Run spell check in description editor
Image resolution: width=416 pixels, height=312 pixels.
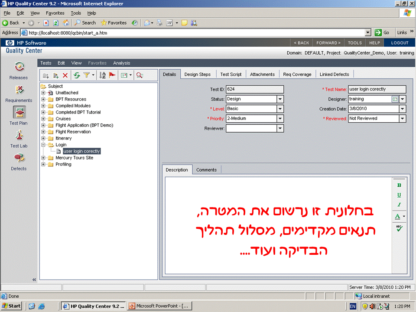399,228
